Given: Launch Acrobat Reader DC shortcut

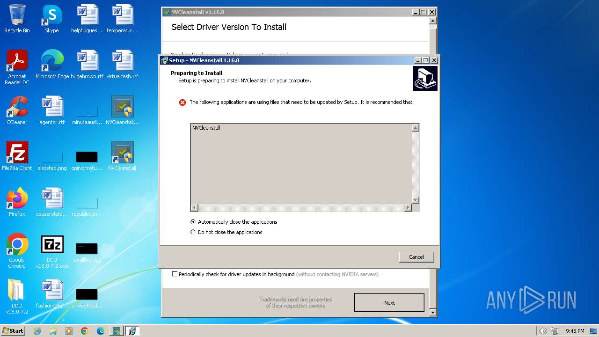Looking at the screenshot, I should click(17, 67).
